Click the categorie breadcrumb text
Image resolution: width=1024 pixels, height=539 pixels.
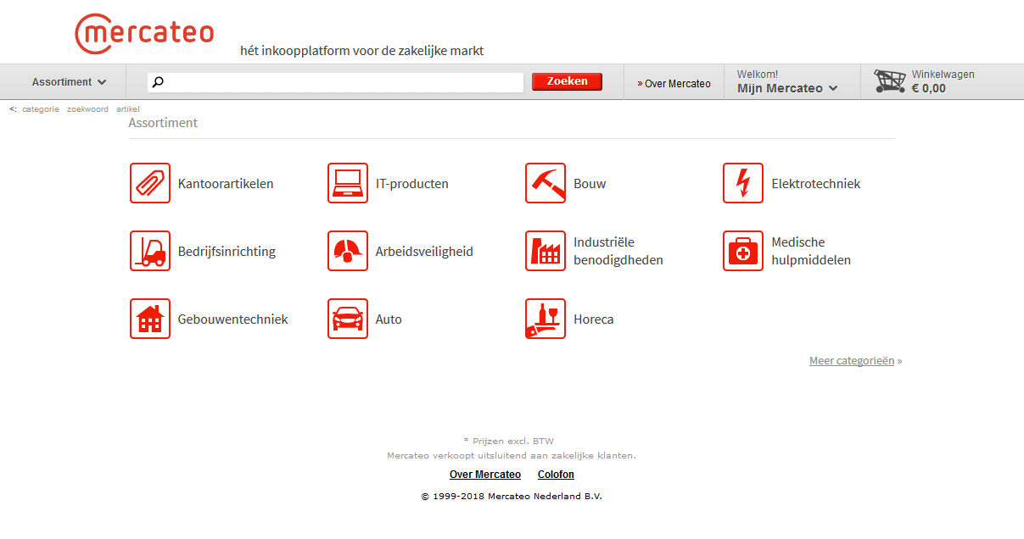(41, 109)
